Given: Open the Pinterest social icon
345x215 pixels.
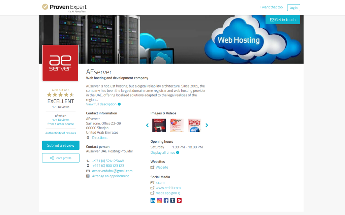Looking at the screenshot, I should click(x=179, y=201).
